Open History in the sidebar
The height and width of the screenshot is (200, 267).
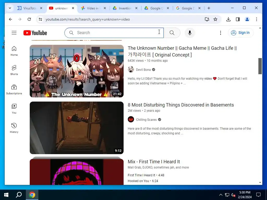14,128
